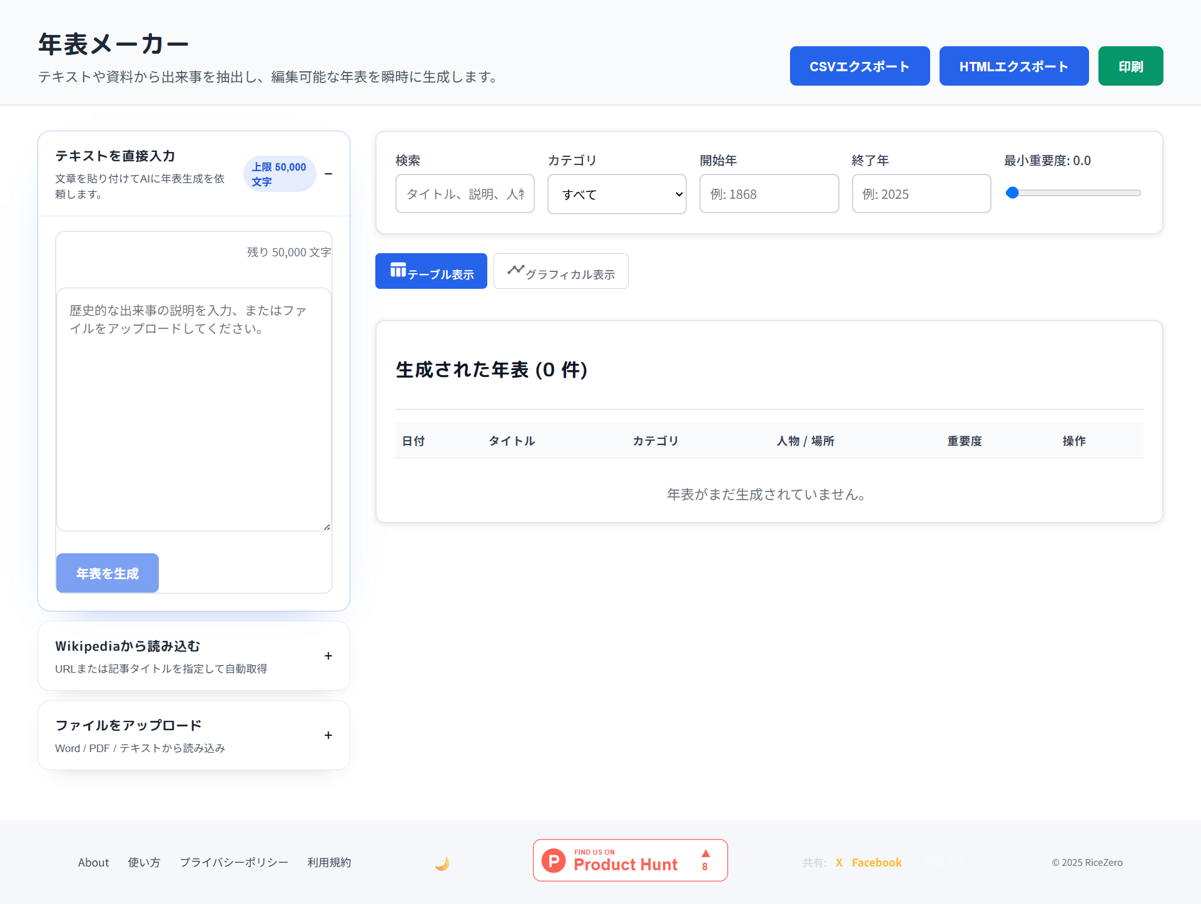Open the カテゴリ dropdown
Screen dimensions: 1201x904
tap(617, 194)
